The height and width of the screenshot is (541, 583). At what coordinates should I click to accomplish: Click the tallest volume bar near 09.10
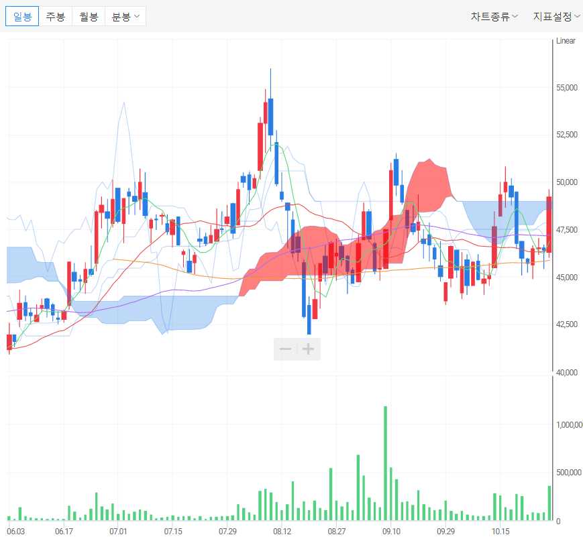[386, 463]
